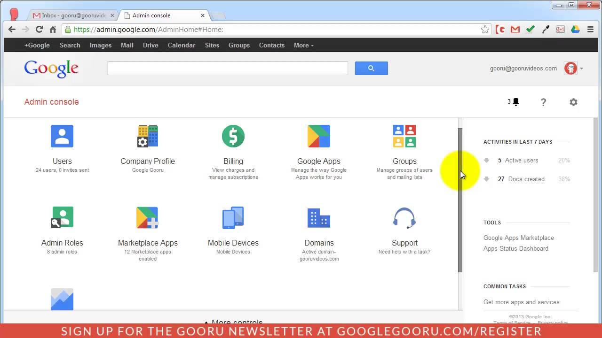
Task: Click the Google+ share extension icon
Action: (560, 29)
